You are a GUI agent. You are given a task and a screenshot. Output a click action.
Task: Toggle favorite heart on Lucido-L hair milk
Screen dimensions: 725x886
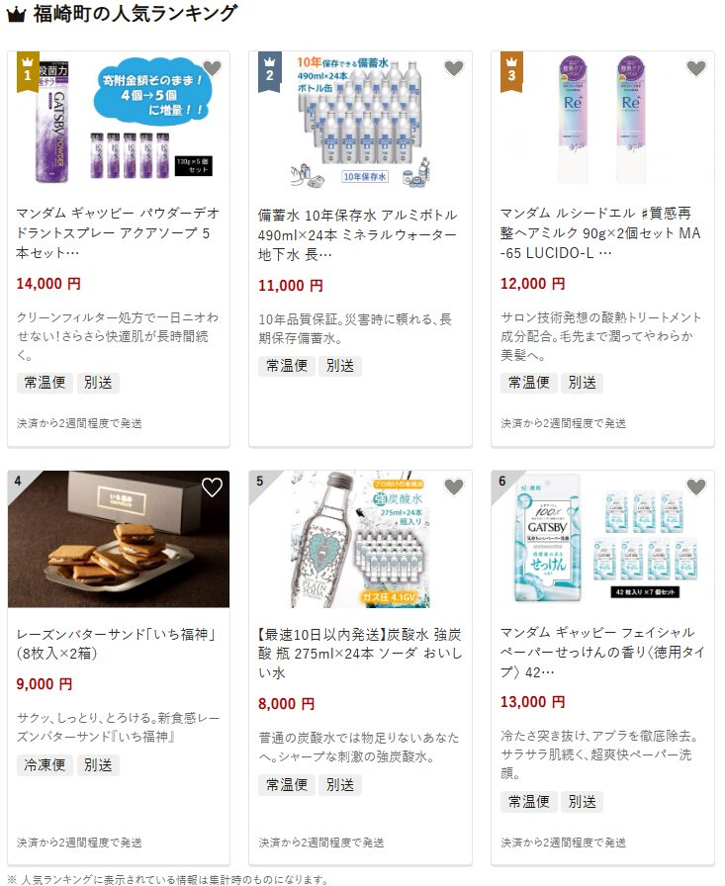tap(696, 68)
